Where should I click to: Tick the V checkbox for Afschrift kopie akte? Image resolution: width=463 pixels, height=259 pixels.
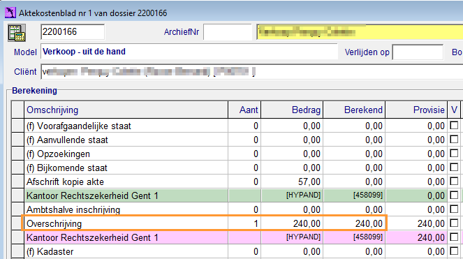pyautogui.click(x=454, y=181)
